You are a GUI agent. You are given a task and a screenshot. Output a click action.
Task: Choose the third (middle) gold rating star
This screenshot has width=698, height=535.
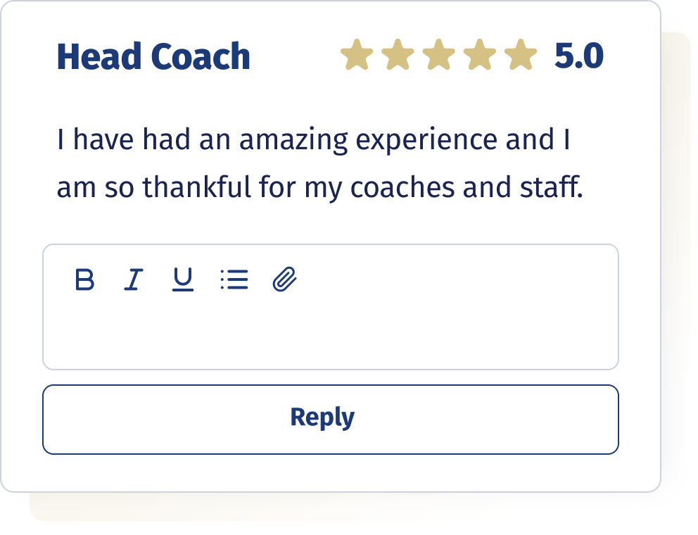[x=438, y=55]
